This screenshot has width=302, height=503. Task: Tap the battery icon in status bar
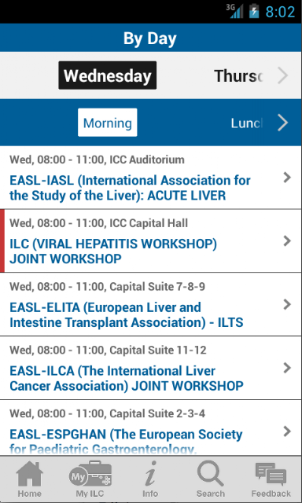[x=254, y=11]
